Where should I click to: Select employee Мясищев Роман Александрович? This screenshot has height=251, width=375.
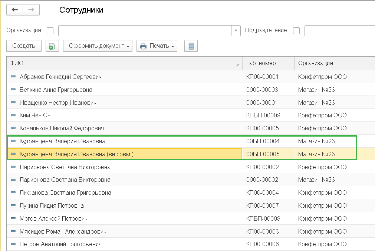tap(63, 231)
